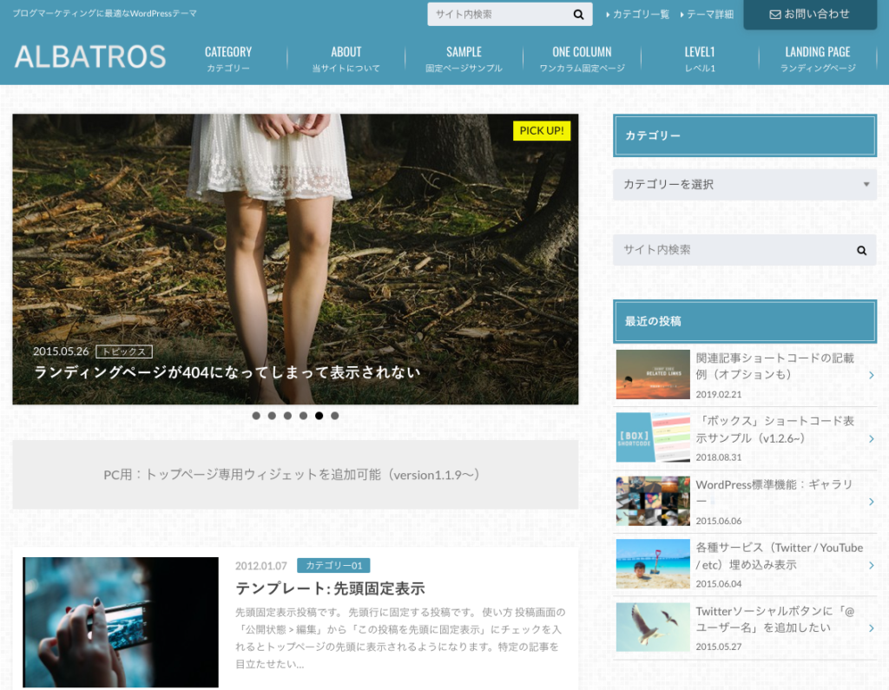Click the お問い合わせ contact button
Image resolution: width=889 pixels, height=690 pixels.
coord(809,15)
